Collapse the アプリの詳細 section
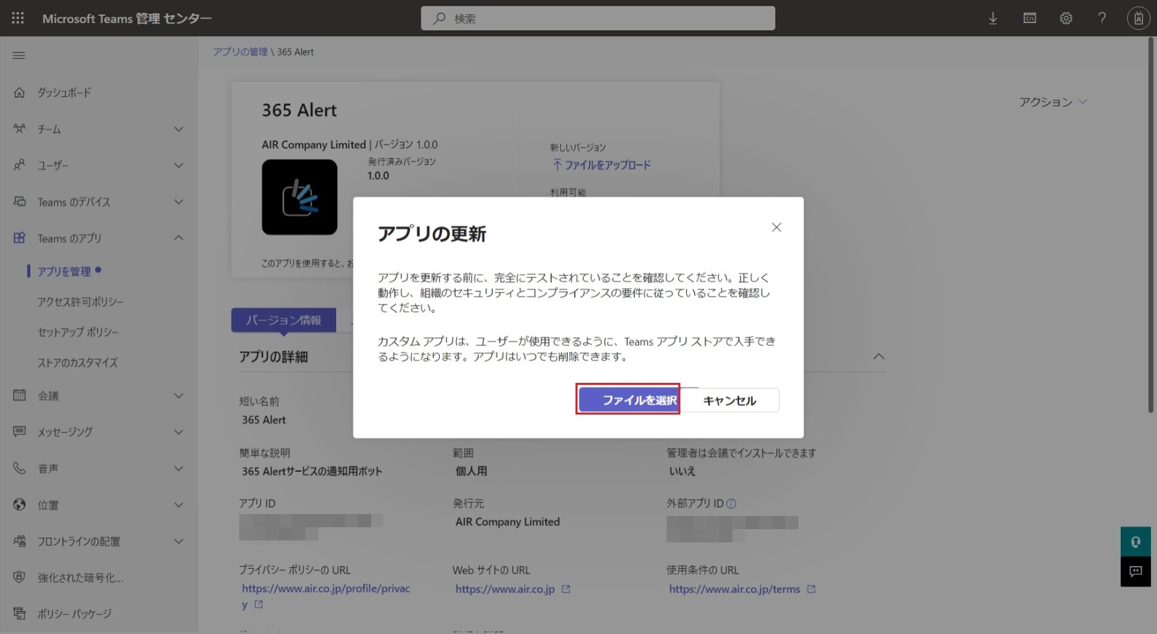 [x=878, y=357]
